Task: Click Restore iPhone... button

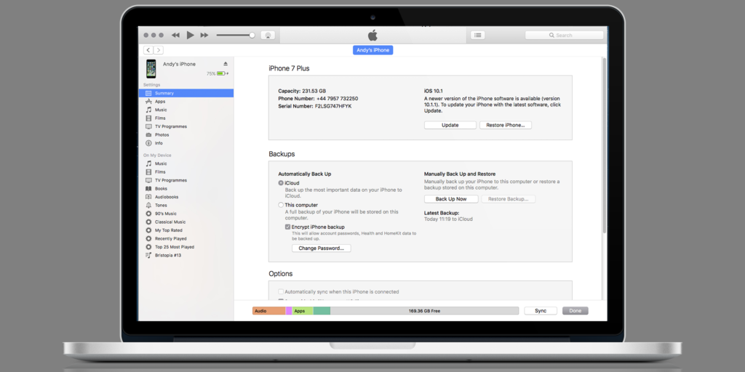Action: click(506, 125)
